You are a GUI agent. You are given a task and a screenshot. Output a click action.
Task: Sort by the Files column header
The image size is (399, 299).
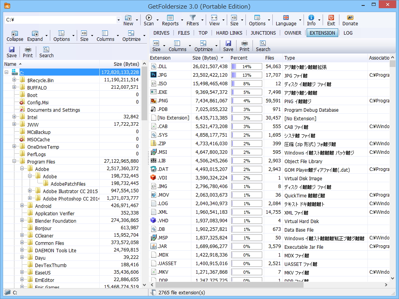tap(273, 58)
